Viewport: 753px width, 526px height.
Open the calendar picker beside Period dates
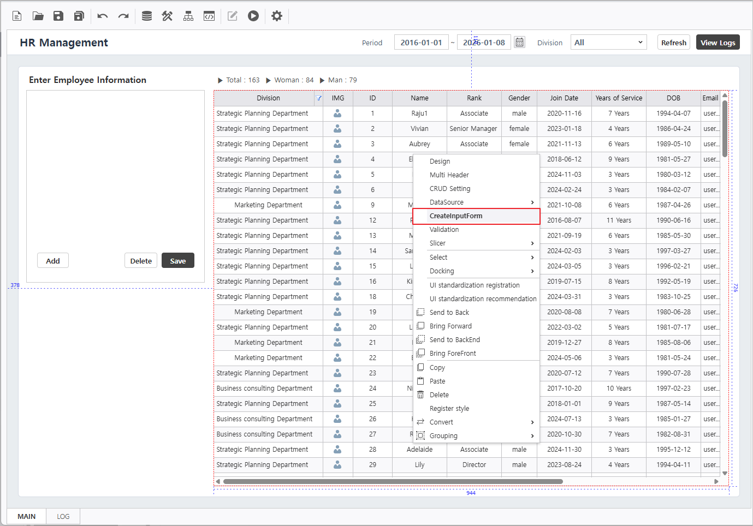pos(519,43)
